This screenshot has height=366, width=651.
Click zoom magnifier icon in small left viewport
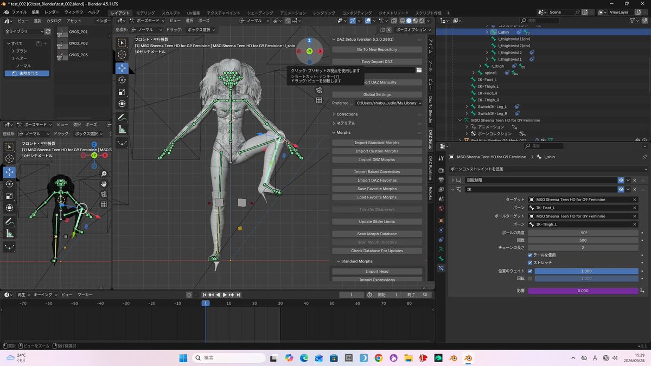point(104,174)
